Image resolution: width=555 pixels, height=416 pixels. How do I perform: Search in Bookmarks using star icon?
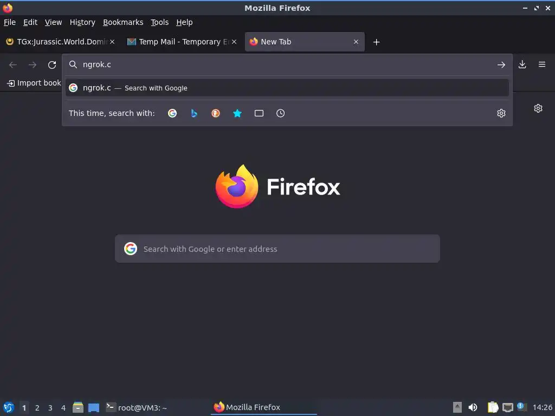pyautogui.click(x=237, y=113)
